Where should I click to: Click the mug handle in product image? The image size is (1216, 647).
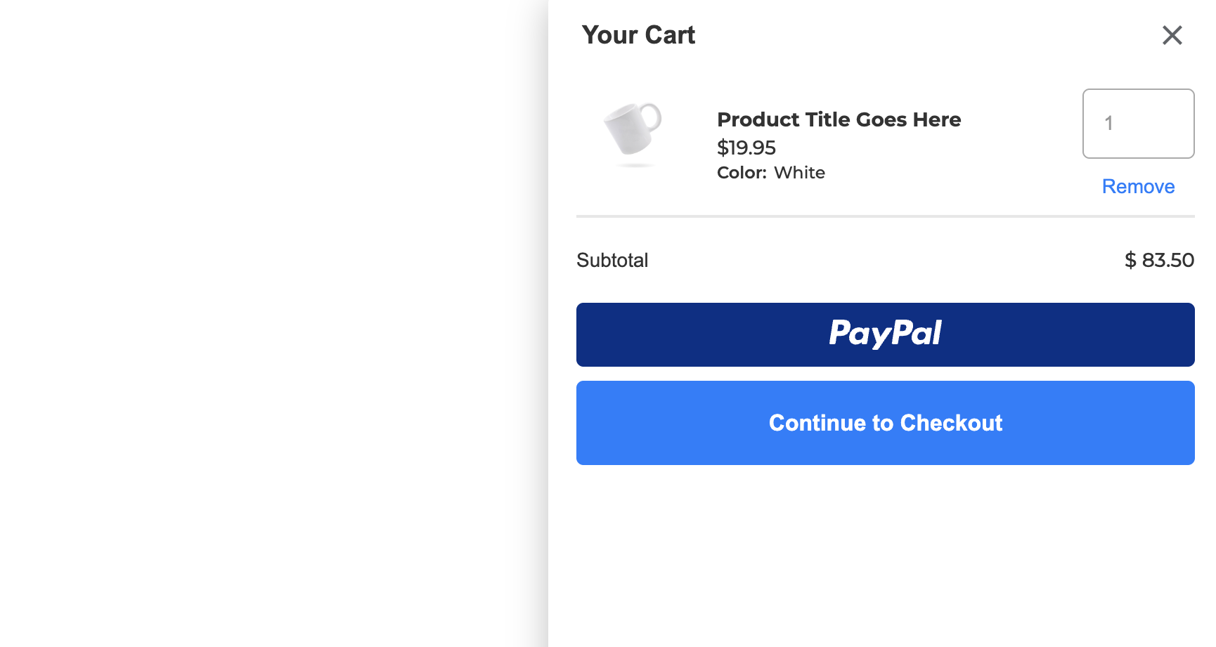click(x=650, y=117)
